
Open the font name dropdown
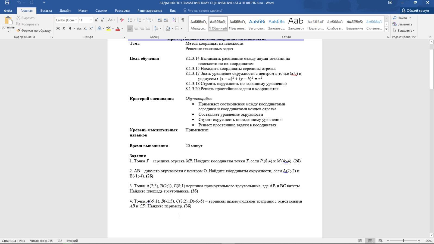pyautogui.click(x=76, y=20)
